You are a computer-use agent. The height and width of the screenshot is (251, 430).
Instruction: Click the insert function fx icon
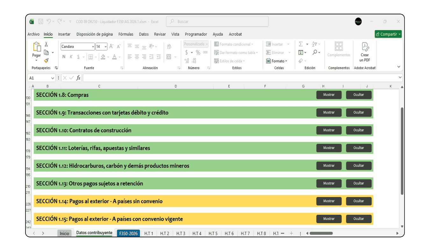click(78, 78)
